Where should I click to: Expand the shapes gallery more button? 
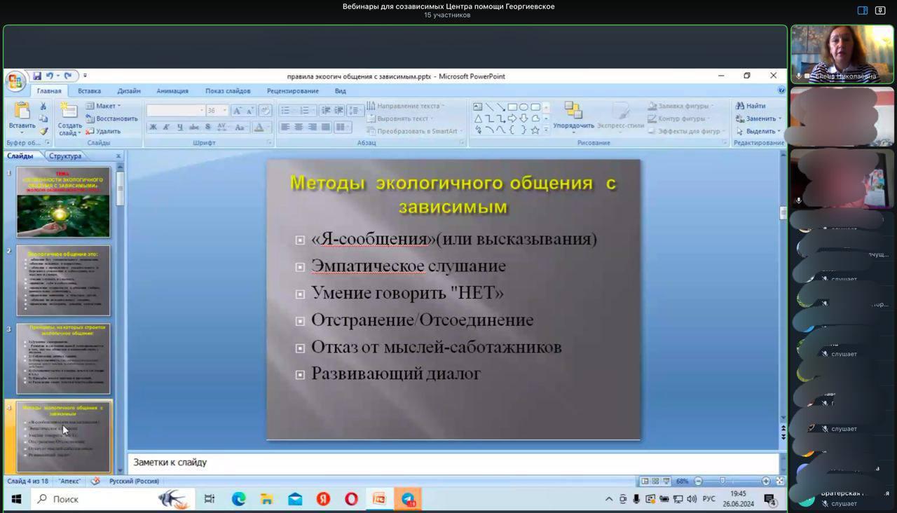point(546,130)
